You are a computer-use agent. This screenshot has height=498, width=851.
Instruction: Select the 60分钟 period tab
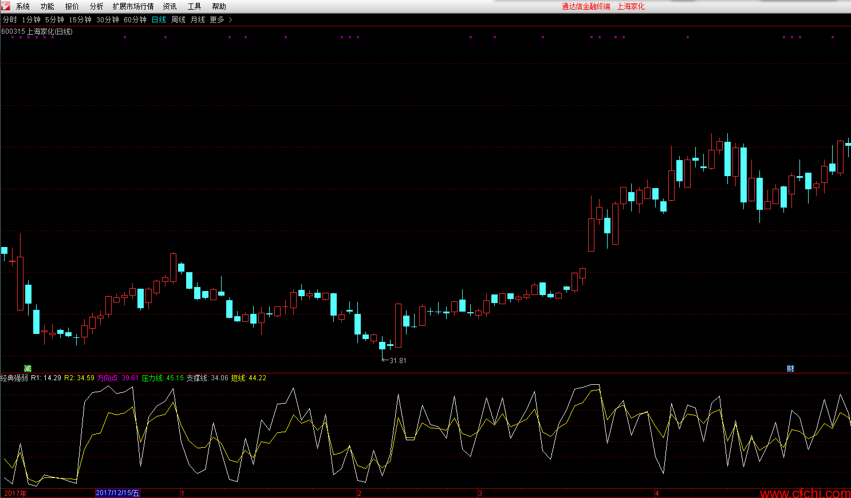click(135, 19)
